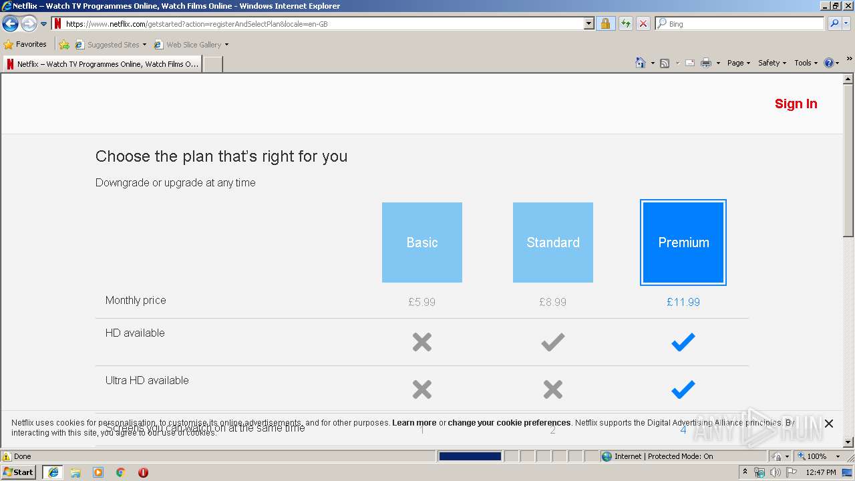Viewport: 855px width, 481px height.
Task: Click Add to Favorites Bar icon
Action: (x=64, y=45)
